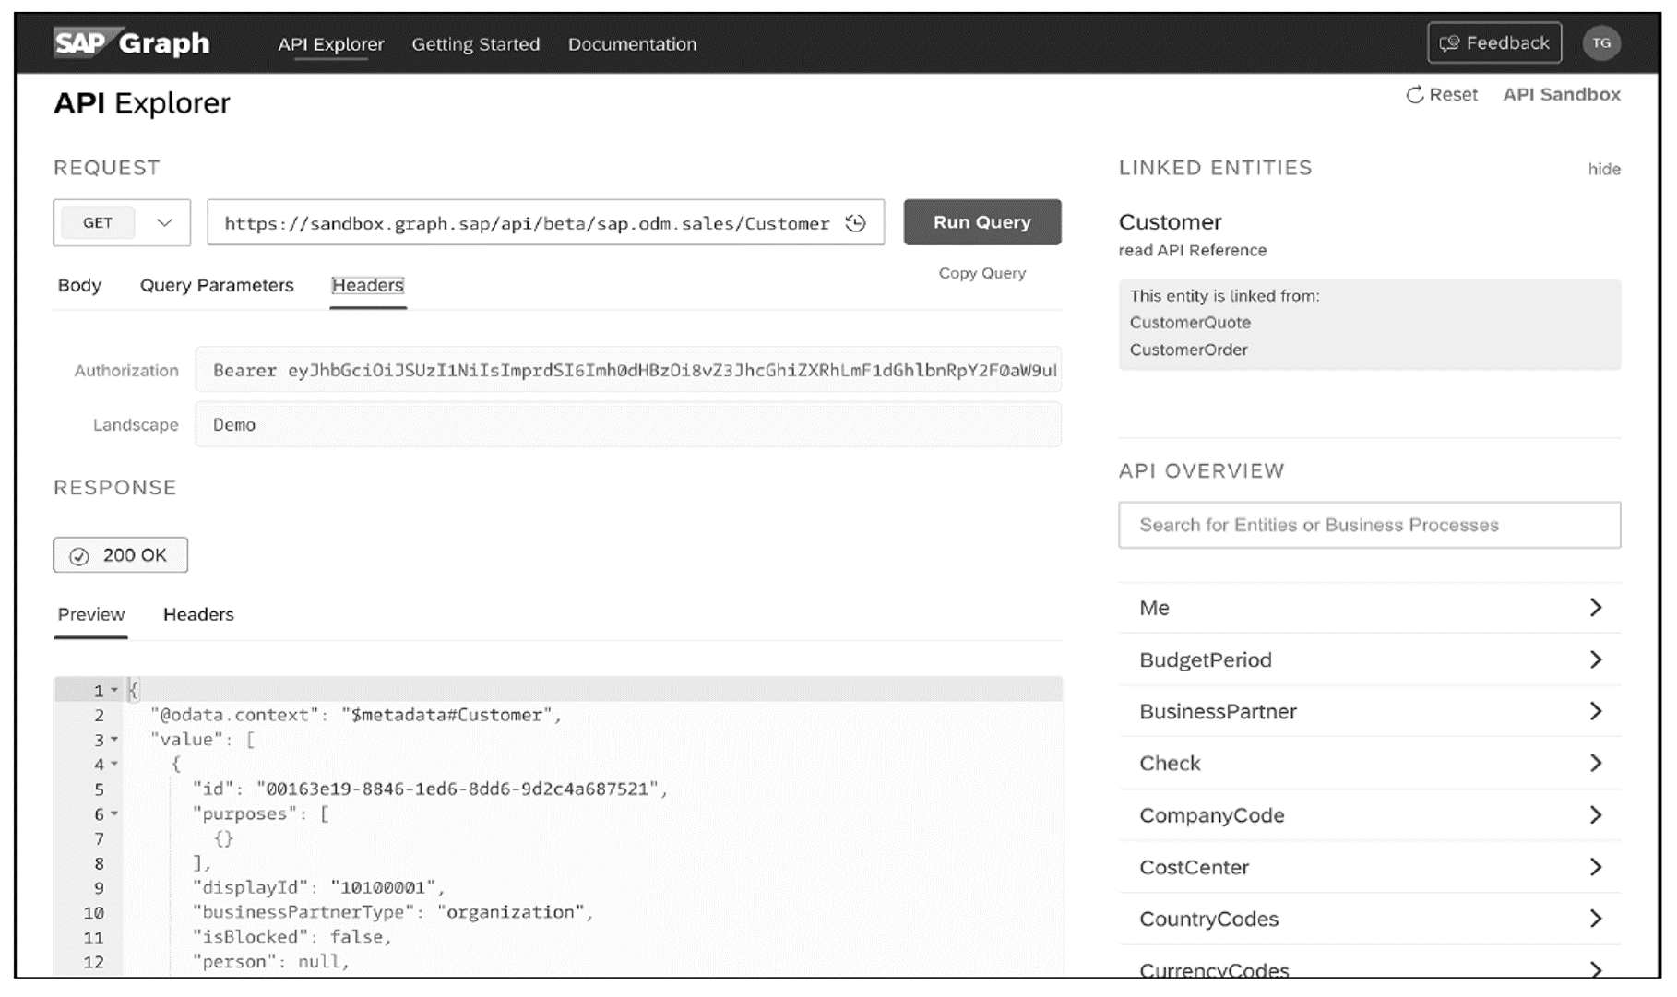Open the GET method dropdown arrow
Viewport: 1677px width, 997px height.
[165, 222]
